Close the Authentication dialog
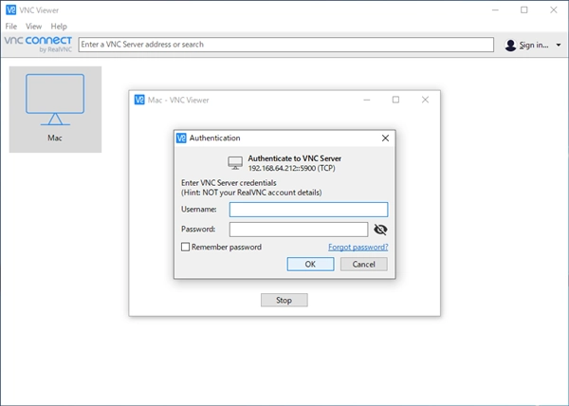The image size is (569, 406). coord(385,138)
